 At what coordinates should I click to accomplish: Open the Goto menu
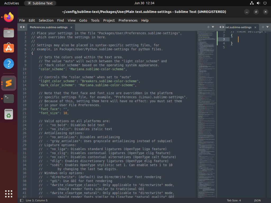pyautogui.click(x=83, y=20)
